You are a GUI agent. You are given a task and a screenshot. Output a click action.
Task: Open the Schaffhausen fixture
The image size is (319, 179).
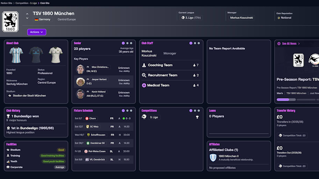coord(104,135)
